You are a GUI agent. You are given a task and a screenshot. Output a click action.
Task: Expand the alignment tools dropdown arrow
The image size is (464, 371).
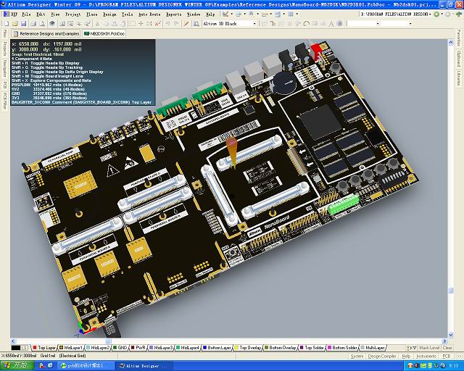click(x=245, y=14)
